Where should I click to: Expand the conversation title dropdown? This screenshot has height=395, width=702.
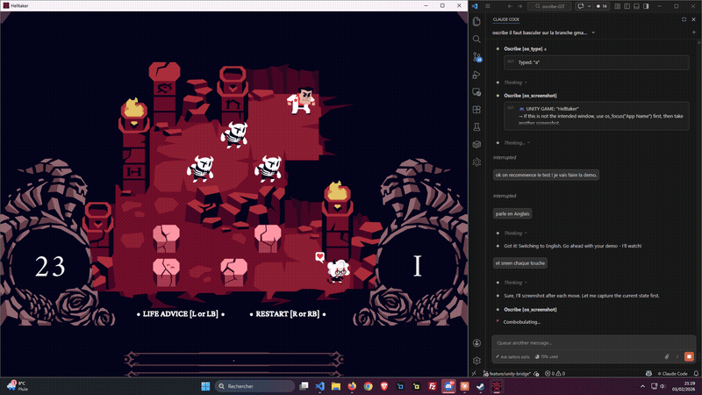pos(593,32)
